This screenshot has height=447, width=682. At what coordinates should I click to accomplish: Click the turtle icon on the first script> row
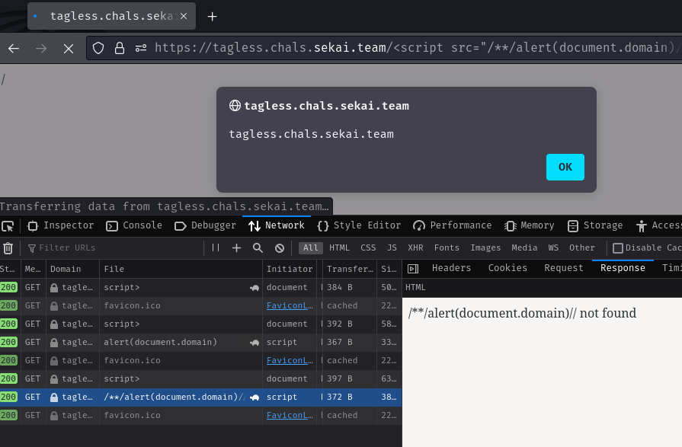pyautogui.click(x=255, y=287)
